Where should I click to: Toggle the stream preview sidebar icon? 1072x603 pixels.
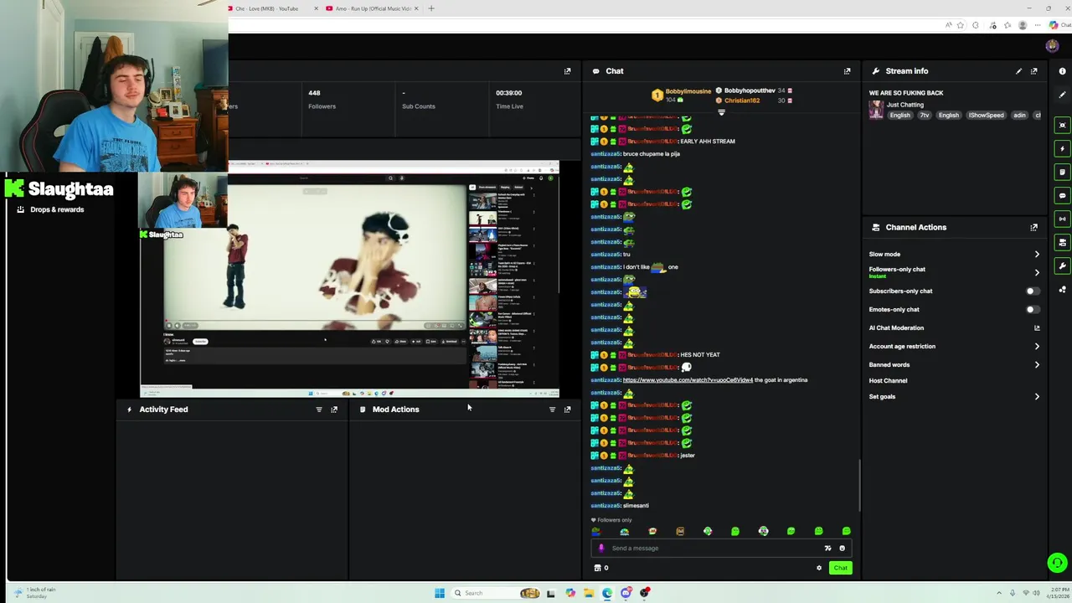1062,125
